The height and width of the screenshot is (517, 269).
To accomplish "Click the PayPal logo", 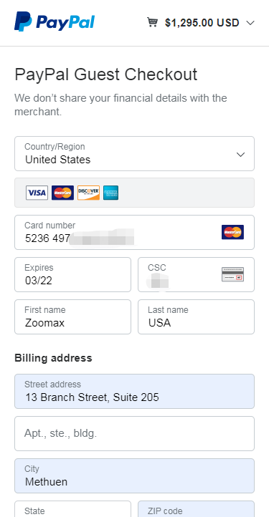I will coord(55,21).
